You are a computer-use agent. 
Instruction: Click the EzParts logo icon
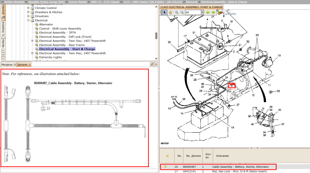coord(220,12)
